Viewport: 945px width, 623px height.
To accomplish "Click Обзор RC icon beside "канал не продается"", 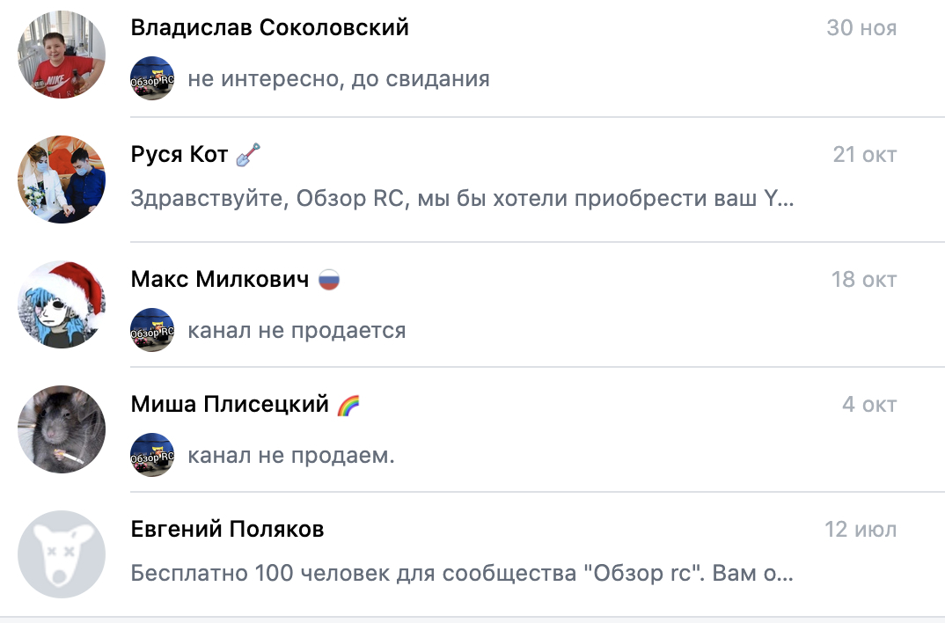I will pos(152,331).
